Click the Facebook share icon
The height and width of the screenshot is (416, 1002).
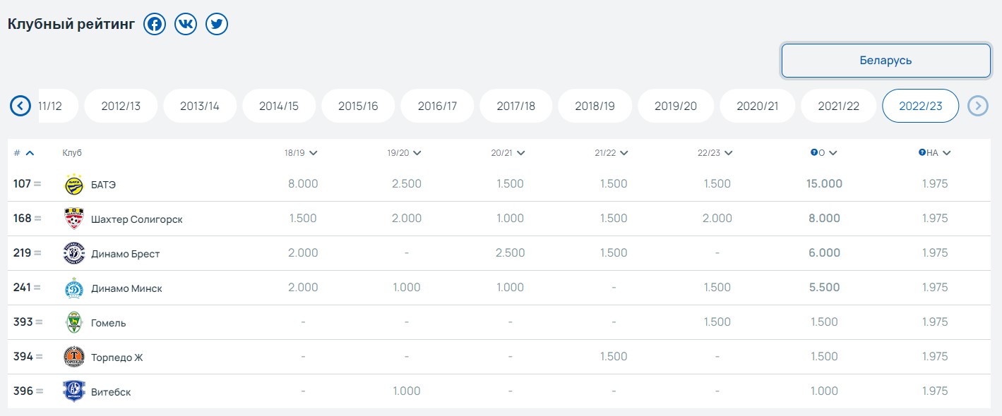(x=154, y=24)
